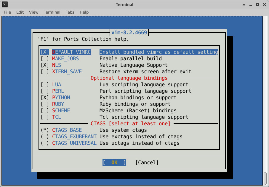
Task: Enable PERL scripting language support
Action: point(45,91)
